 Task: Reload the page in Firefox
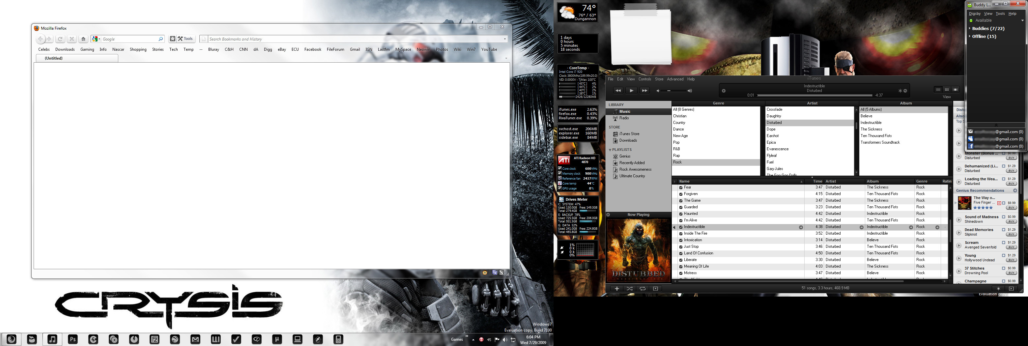pyautogui.click(x=60, y=39)
